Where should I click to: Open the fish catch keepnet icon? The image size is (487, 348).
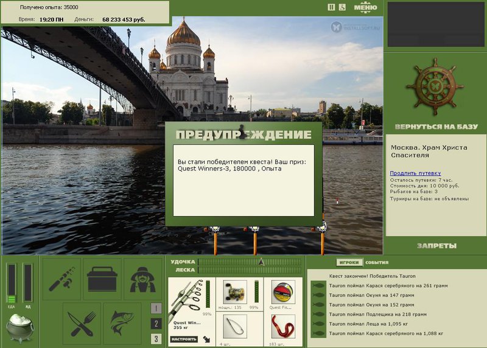122,323
